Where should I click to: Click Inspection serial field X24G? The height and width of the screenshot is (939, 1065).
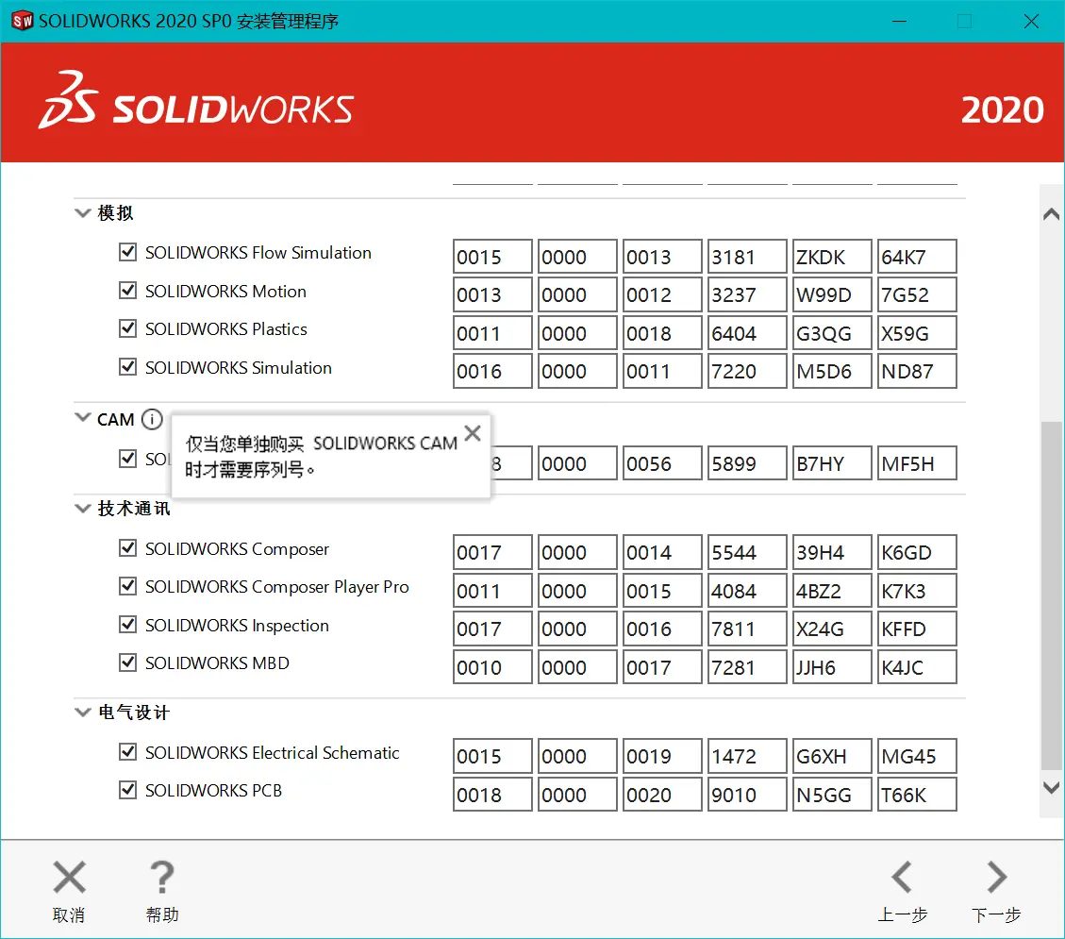coord(832,629)
